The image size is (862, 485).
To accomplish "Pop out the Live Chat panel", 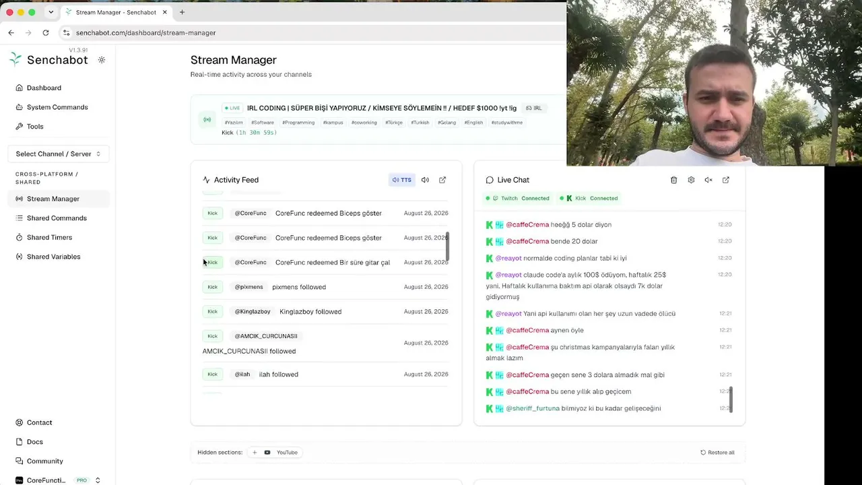I will point(726,180).
